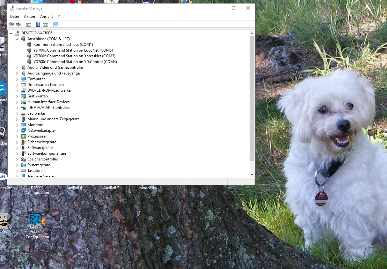Expand the Monitore category
The width and height of the screenshot is (387, 269).
tap(17, 125)
